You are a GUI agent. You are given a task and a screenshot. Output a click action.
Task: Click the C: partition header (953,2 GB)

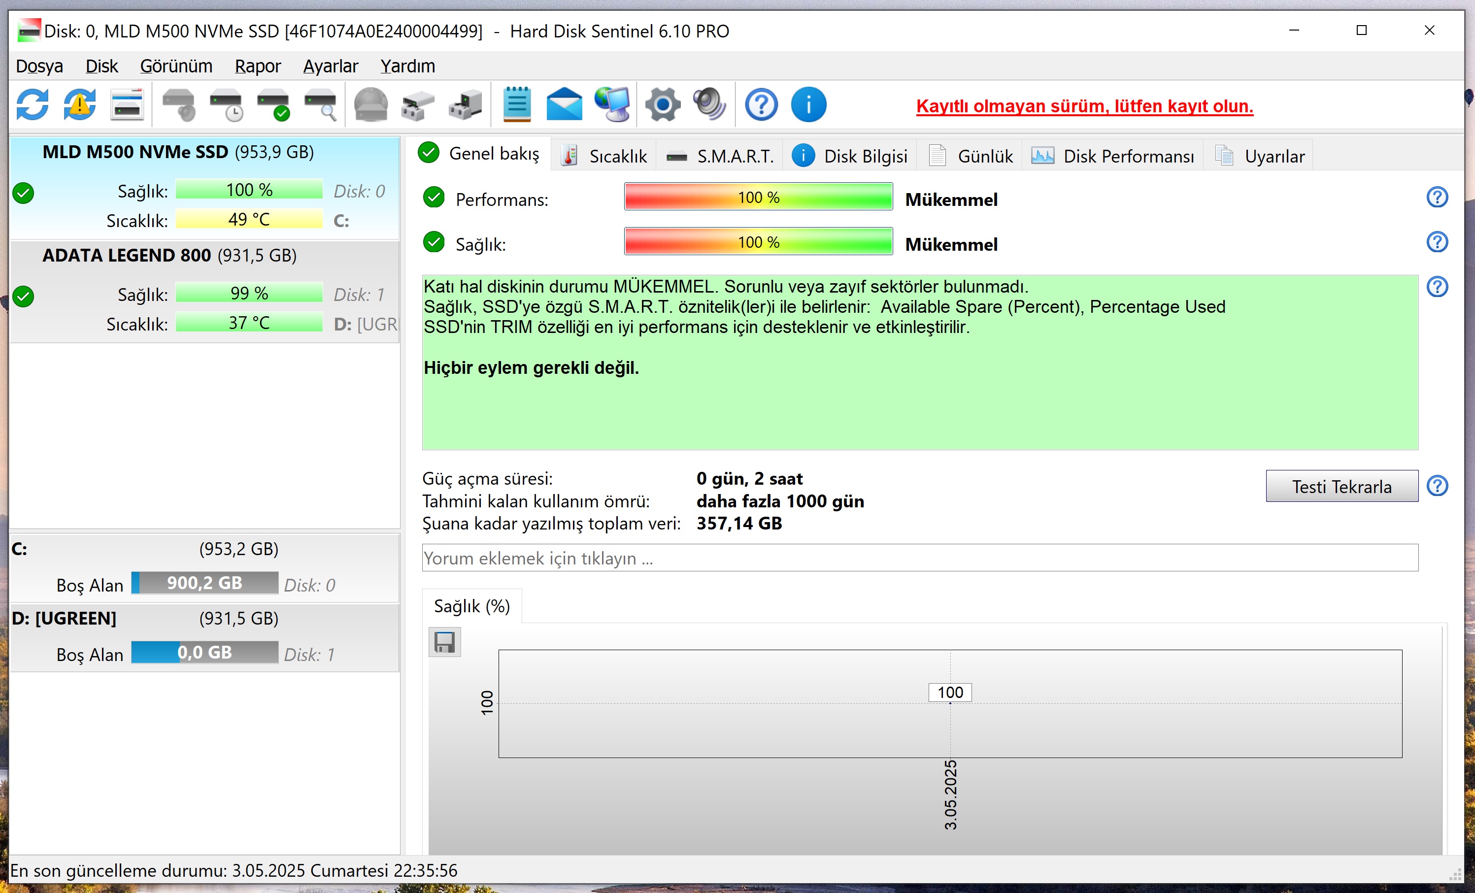click(x=205, y=549)
